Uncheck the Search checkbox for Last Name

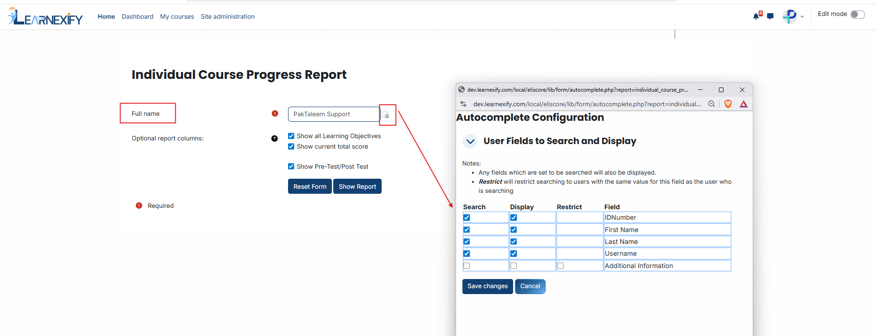coord(467,242)
